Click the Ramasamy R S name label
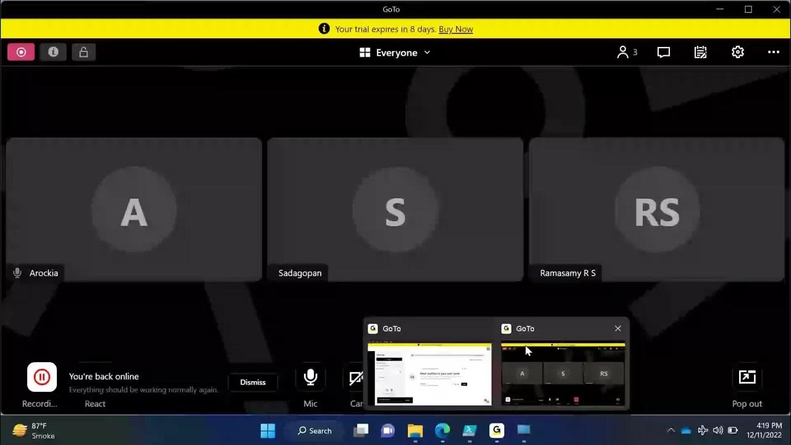791x445 pixels. click(568, 273)
